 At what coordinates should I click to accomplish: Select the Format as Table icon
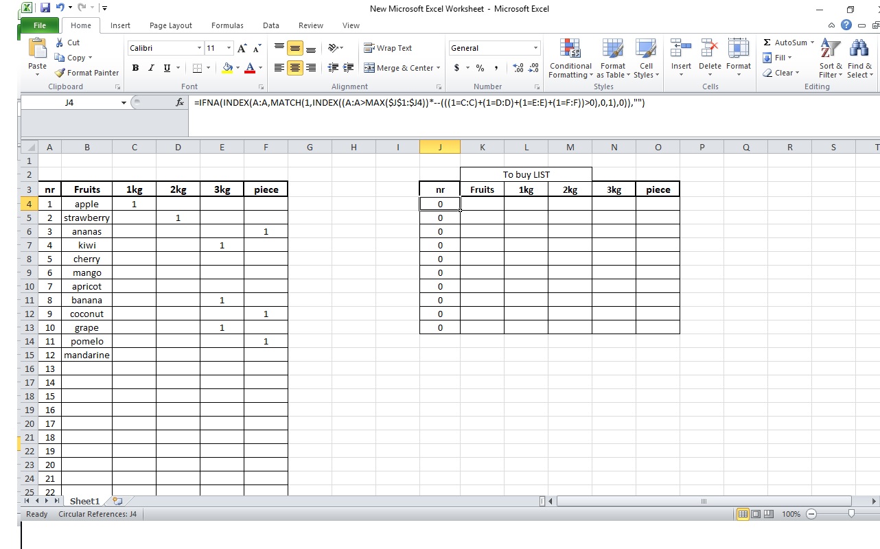(613, 60)
